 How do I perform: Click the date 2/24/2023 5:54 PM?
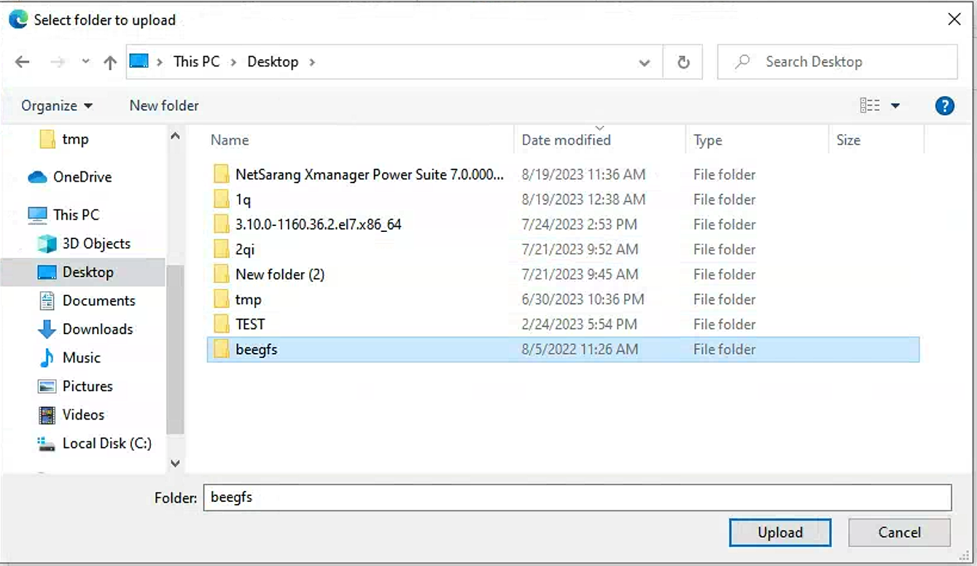pos(580,324)
